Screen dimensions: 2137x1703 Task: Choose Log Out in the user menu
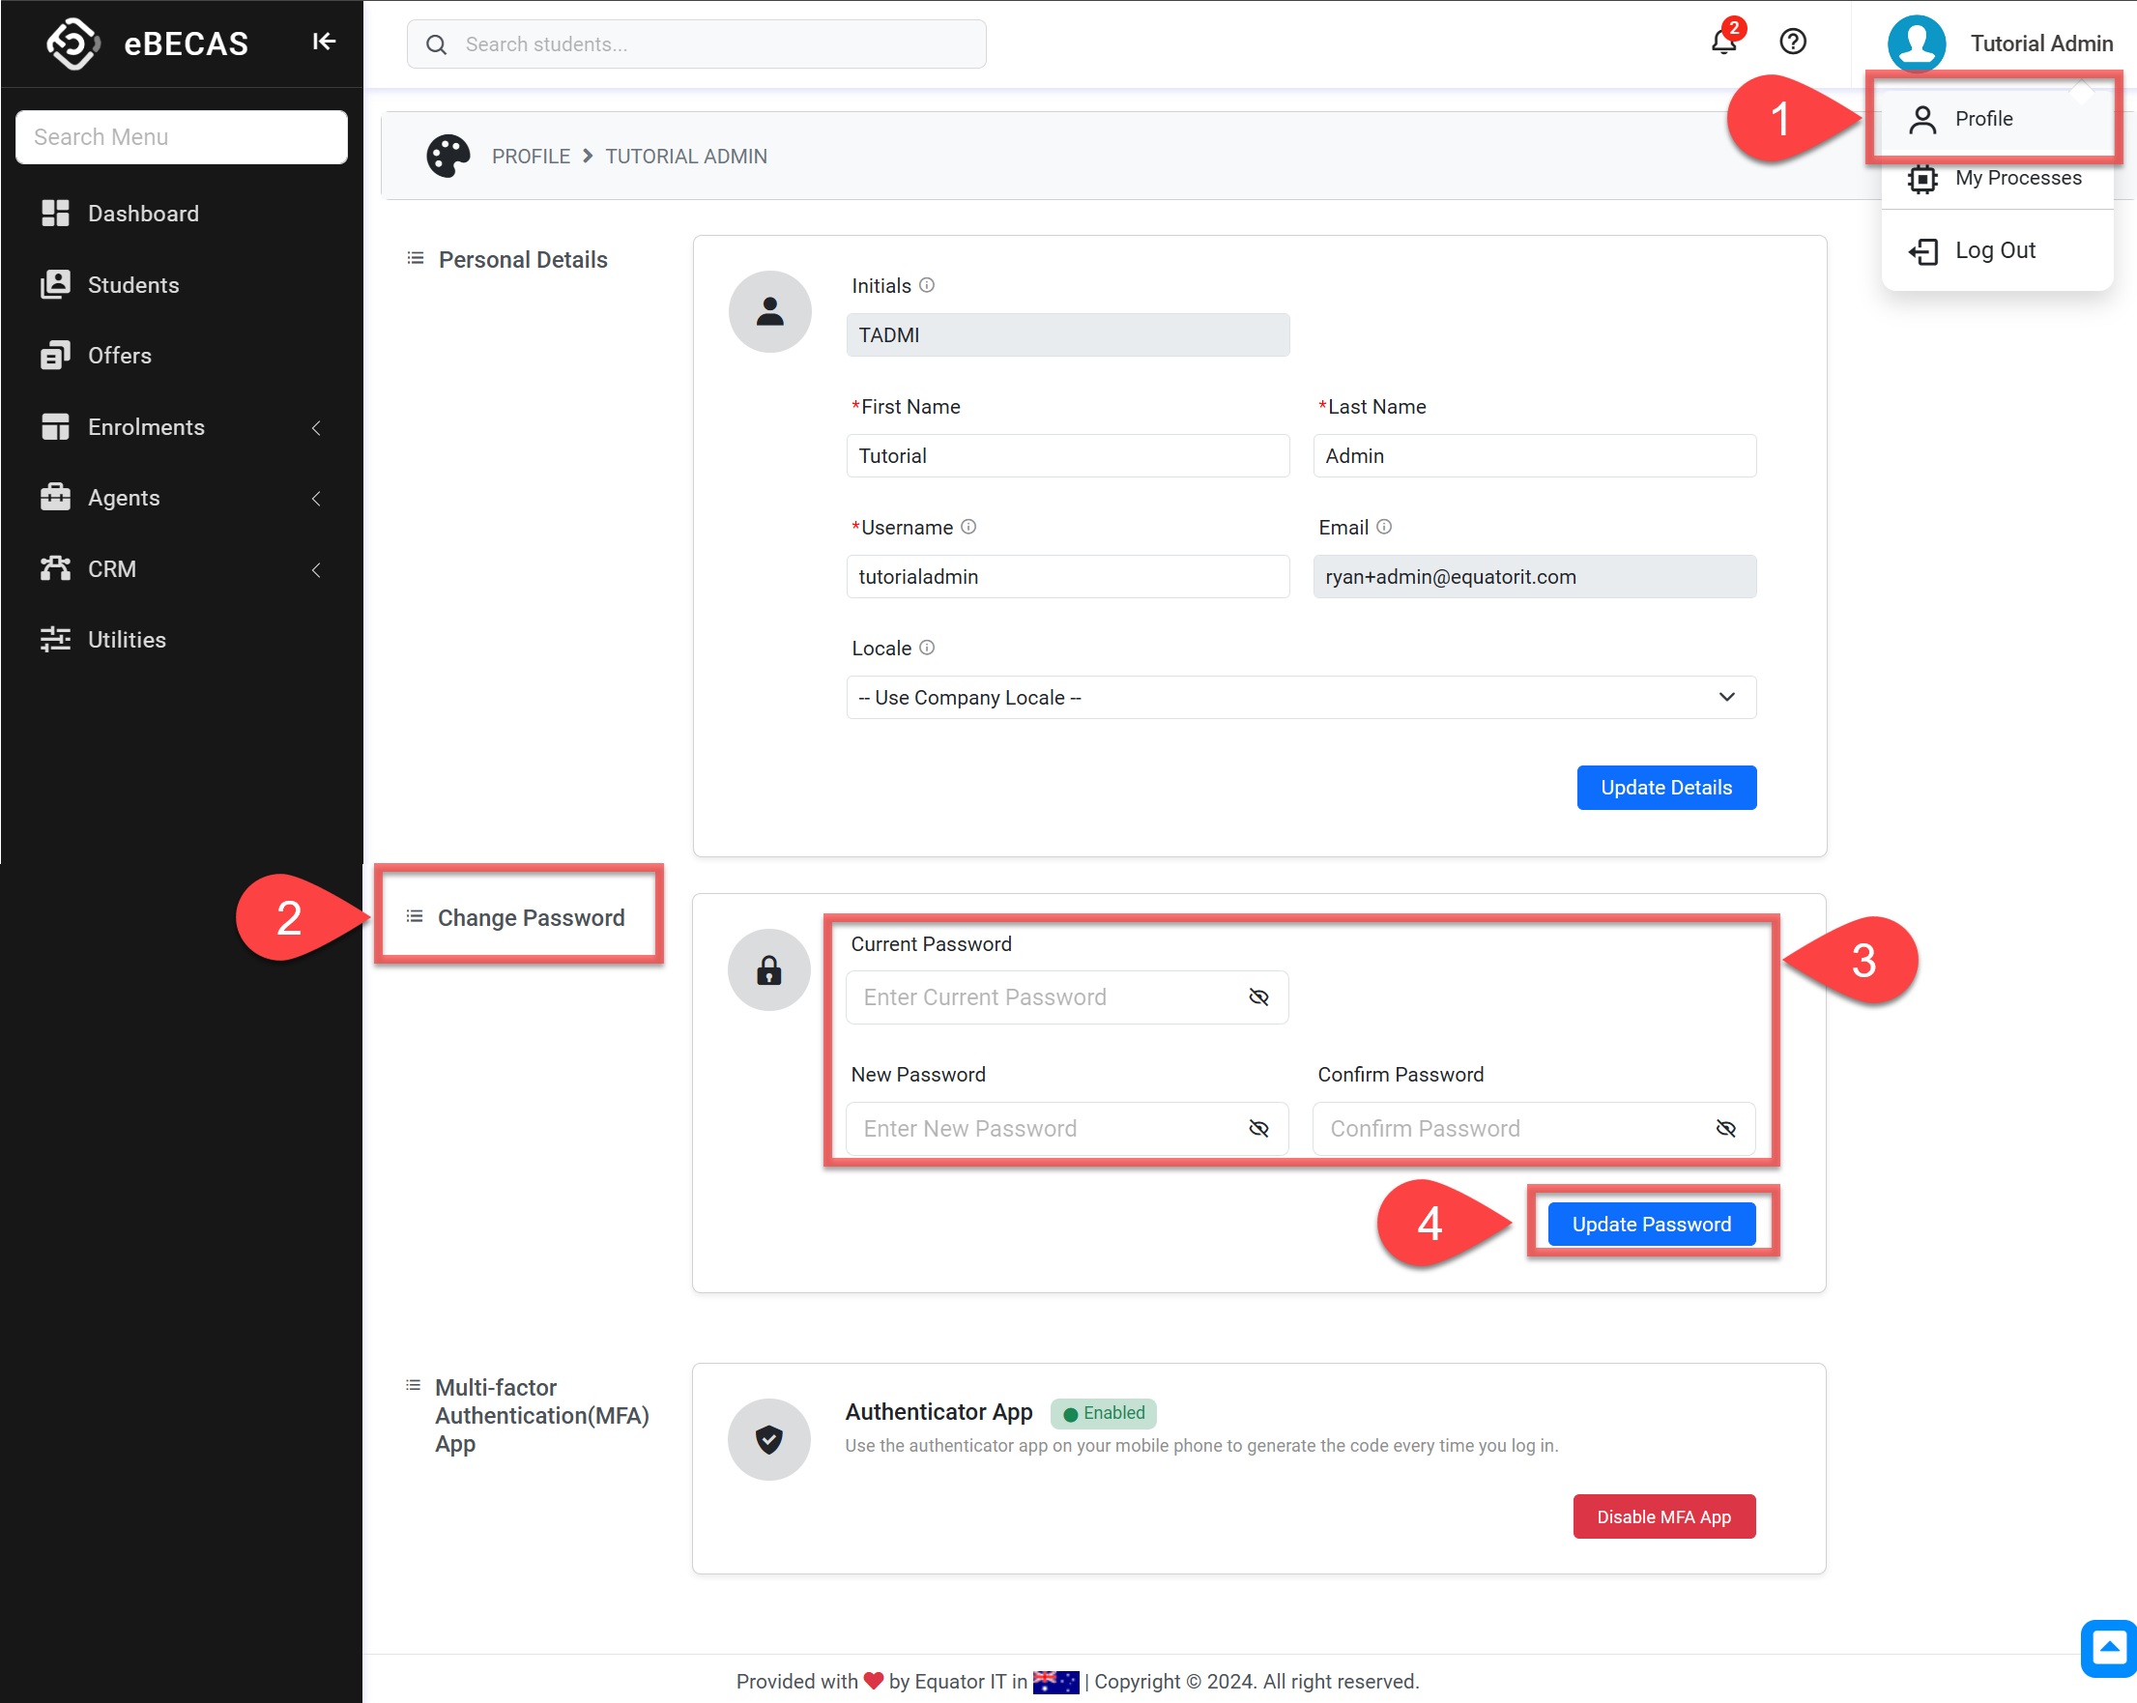coord(1994,250)
